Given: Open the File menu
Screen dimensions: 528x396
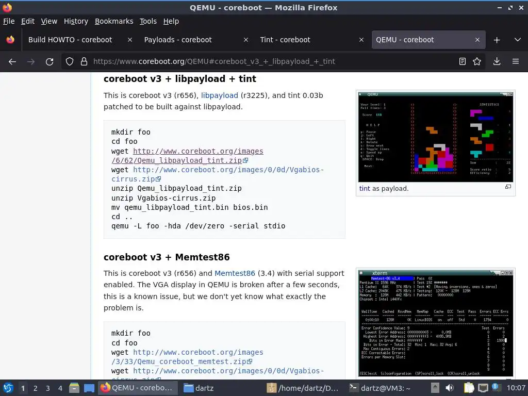Looking at the screenshot, I should 9,21.
